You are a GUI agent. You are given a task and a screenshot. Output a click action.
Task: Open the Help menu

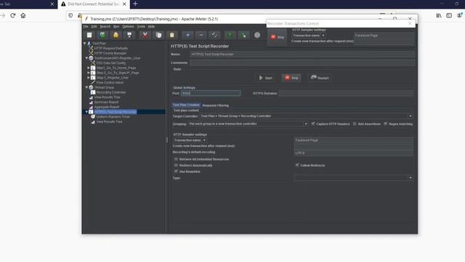coord(151,26)
